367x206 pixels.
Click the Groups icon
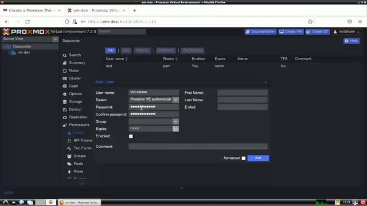click(x=69, y=156)
